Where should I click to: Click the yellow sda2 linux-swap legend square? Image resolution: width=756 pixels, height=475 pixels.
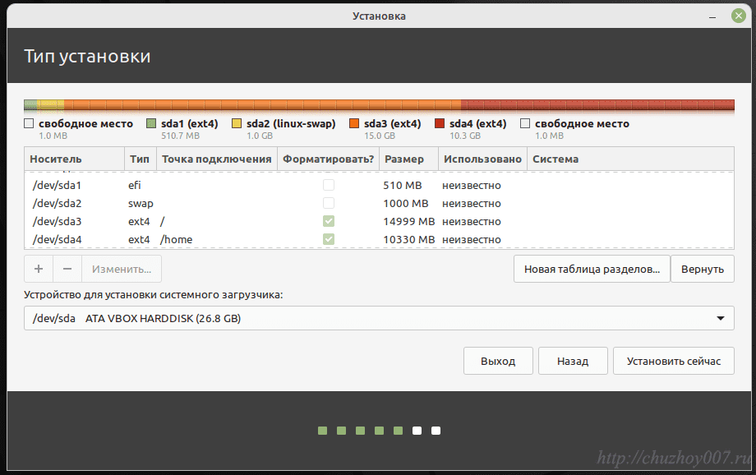coord(237,124)
